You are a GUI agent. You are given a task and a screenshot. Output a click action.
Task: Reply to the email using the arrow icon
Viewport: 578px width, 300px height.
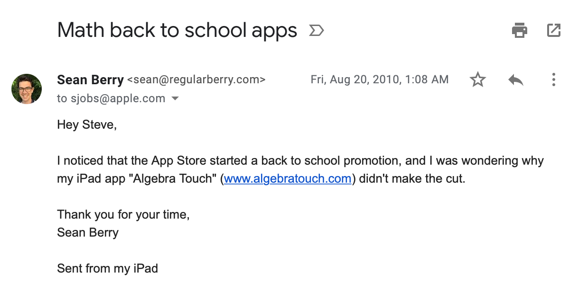(516, 80)
